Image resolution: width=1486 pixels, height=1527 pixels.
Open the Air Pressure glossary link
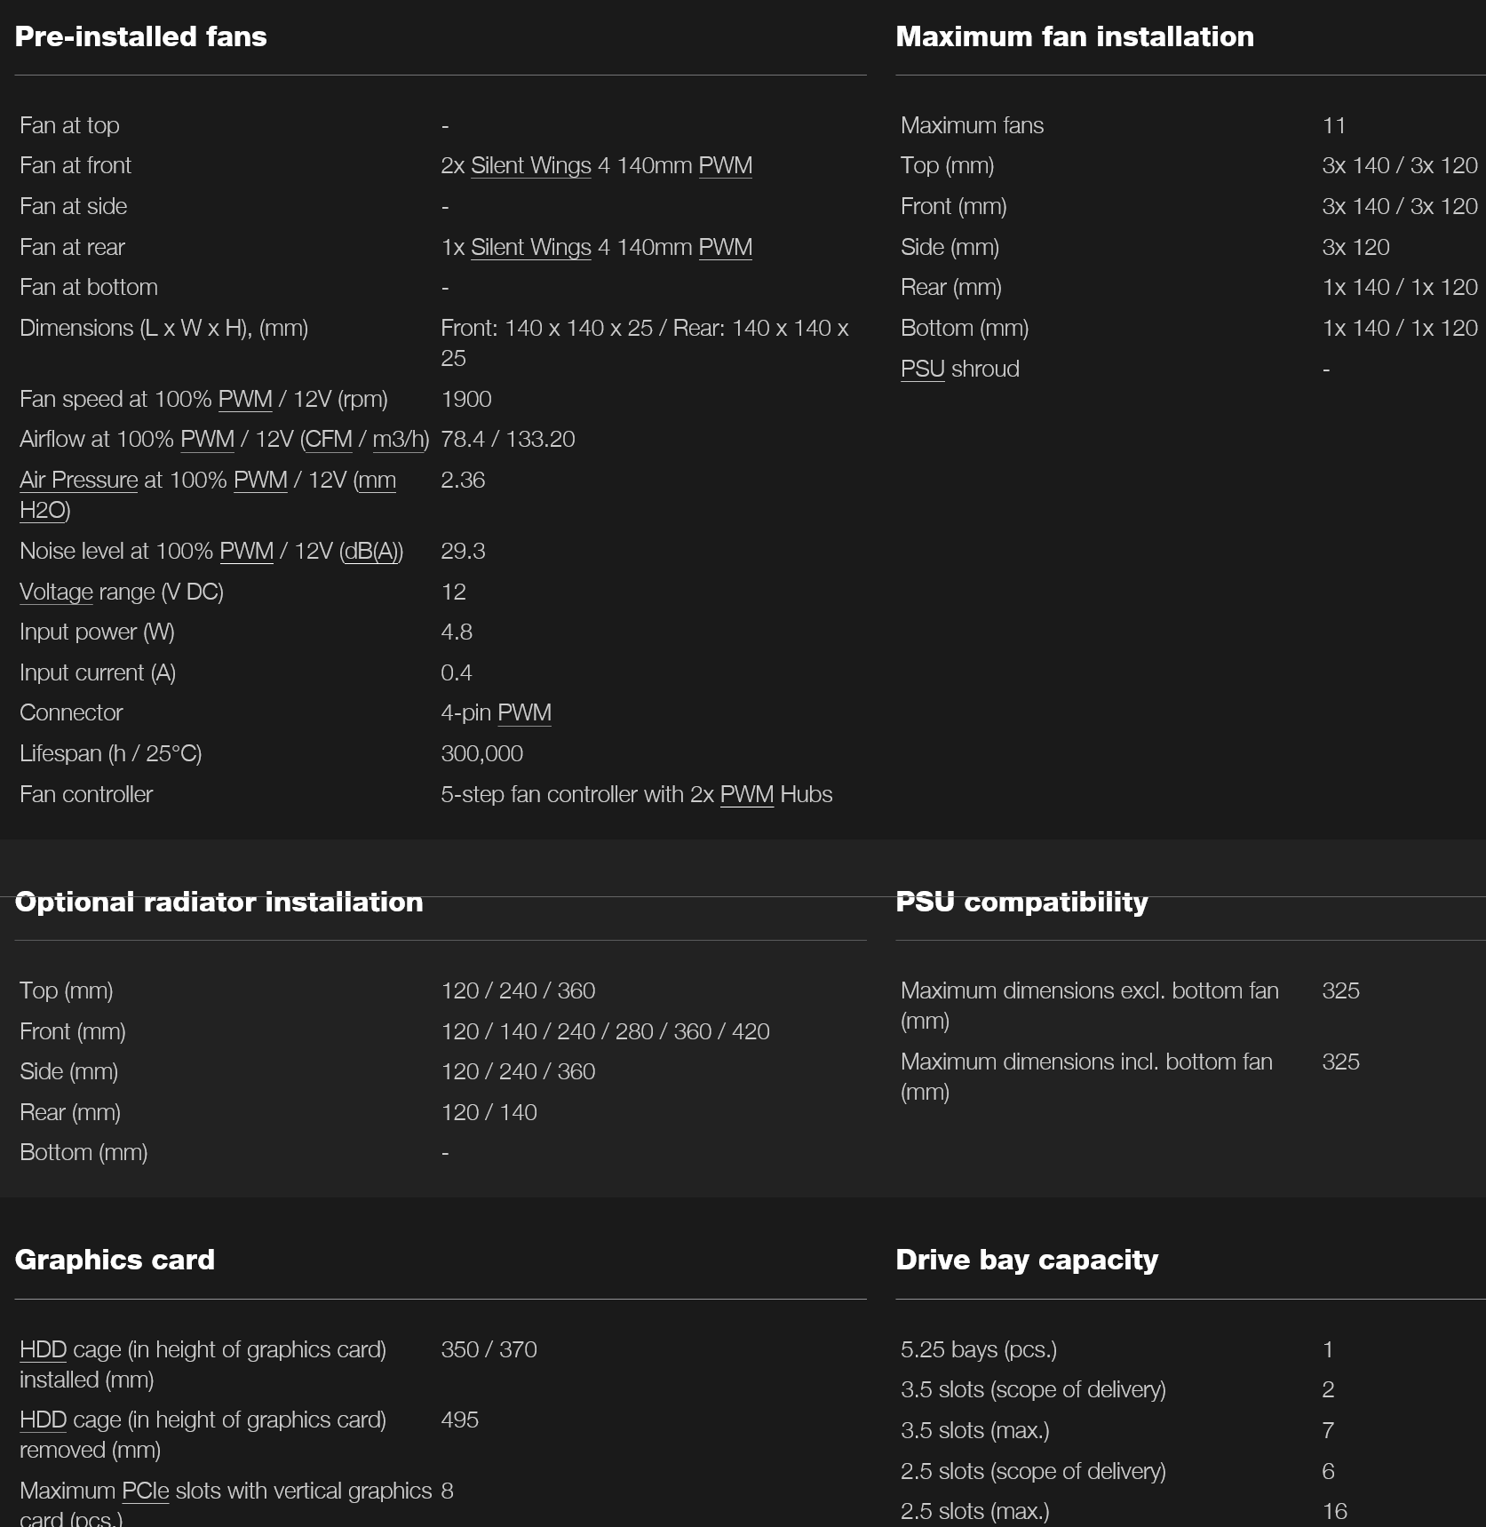tap(79, 481)
